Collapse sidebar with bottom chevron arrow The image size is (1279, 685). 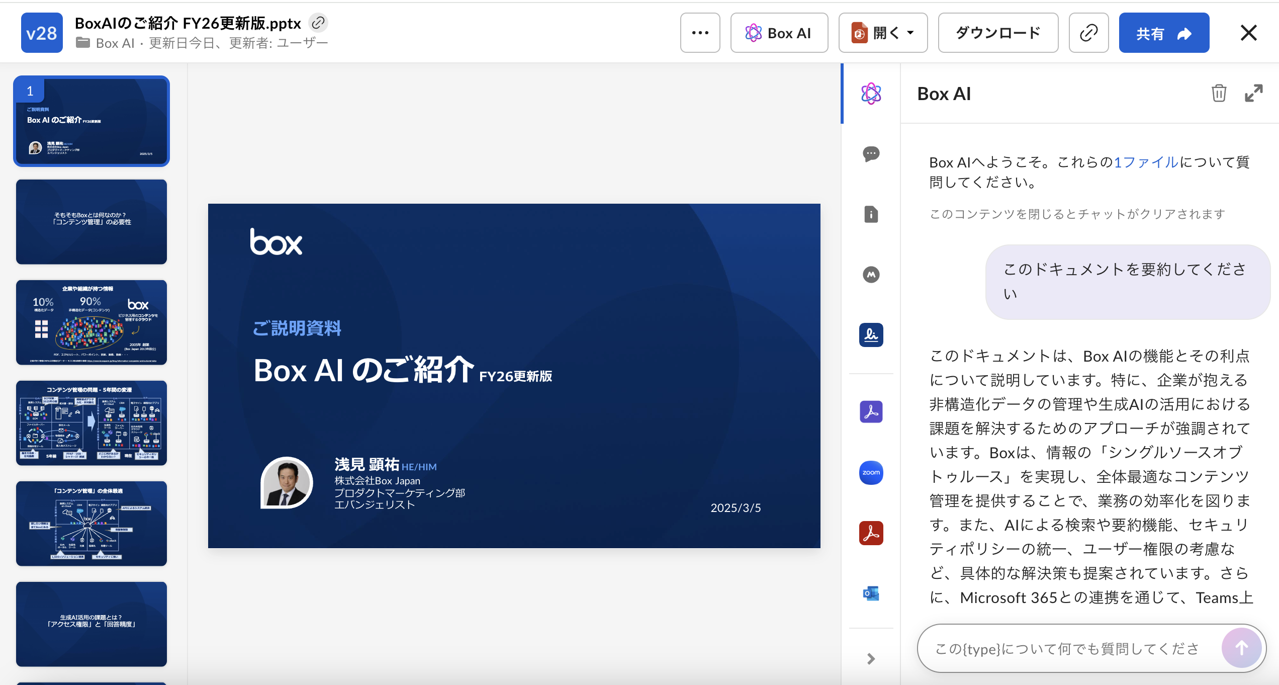click(x=871, y=659)
